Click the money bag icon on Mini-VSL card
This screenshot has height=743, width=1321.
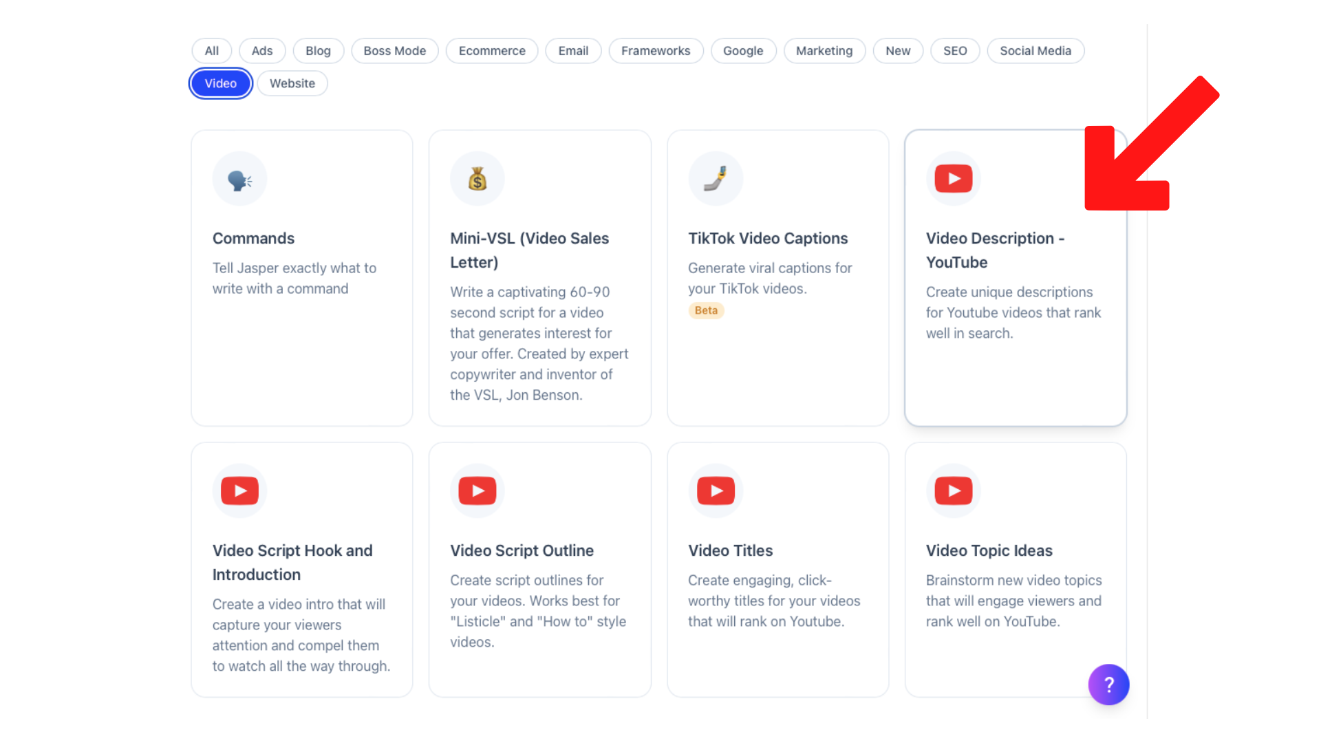pyautogui.click(x=477, y=178)
